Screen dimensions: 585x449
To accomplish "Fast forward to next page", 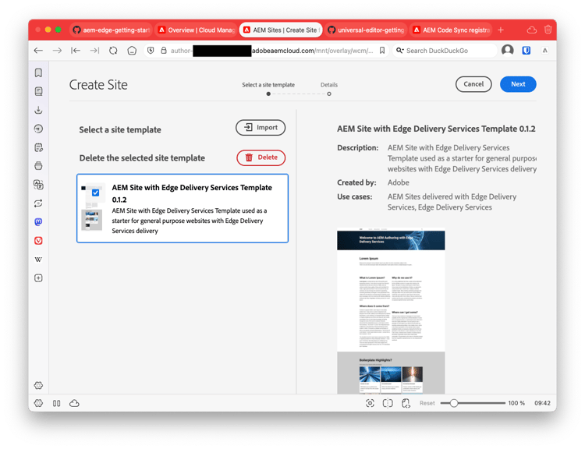I will [94, 51].
